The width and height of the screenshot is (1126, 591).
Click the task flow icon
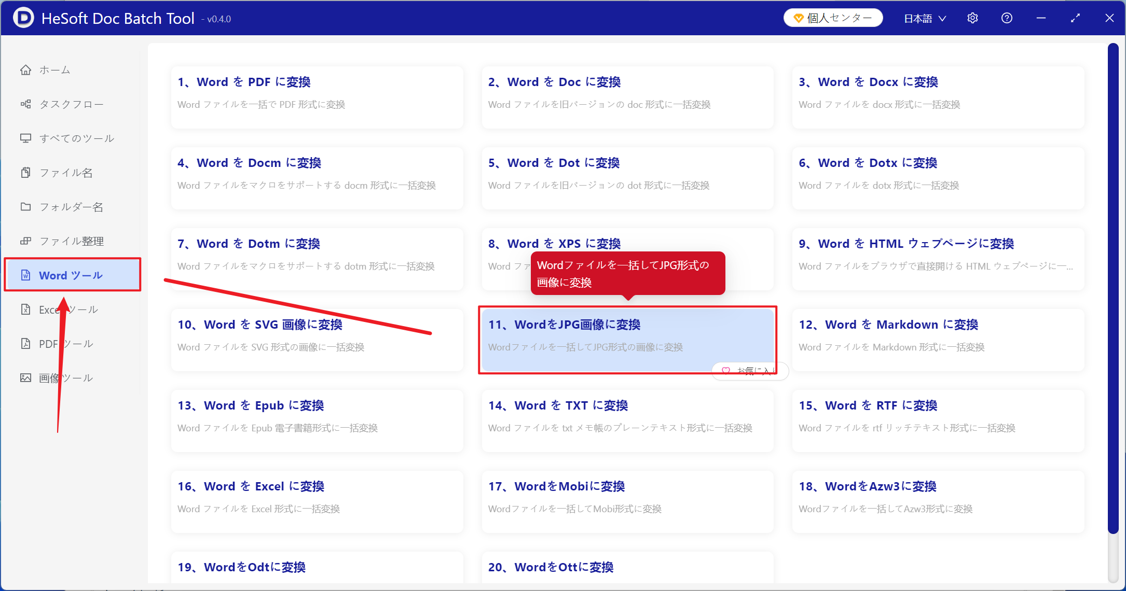(25, 104)
